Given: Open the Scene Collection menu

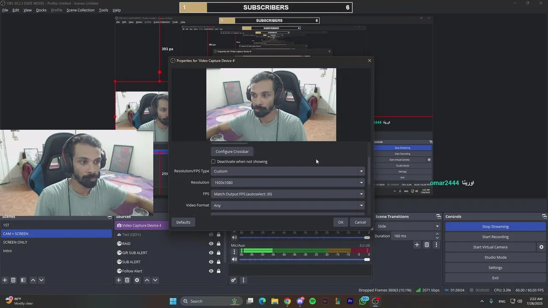Looking at the screenshot, I should tap(80, 10).
